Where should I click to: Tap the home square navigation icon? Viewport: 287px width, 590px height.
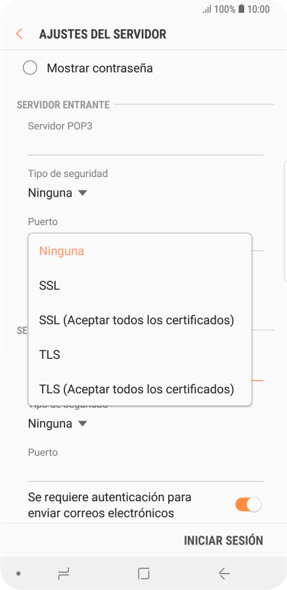(x=144, y=574)
